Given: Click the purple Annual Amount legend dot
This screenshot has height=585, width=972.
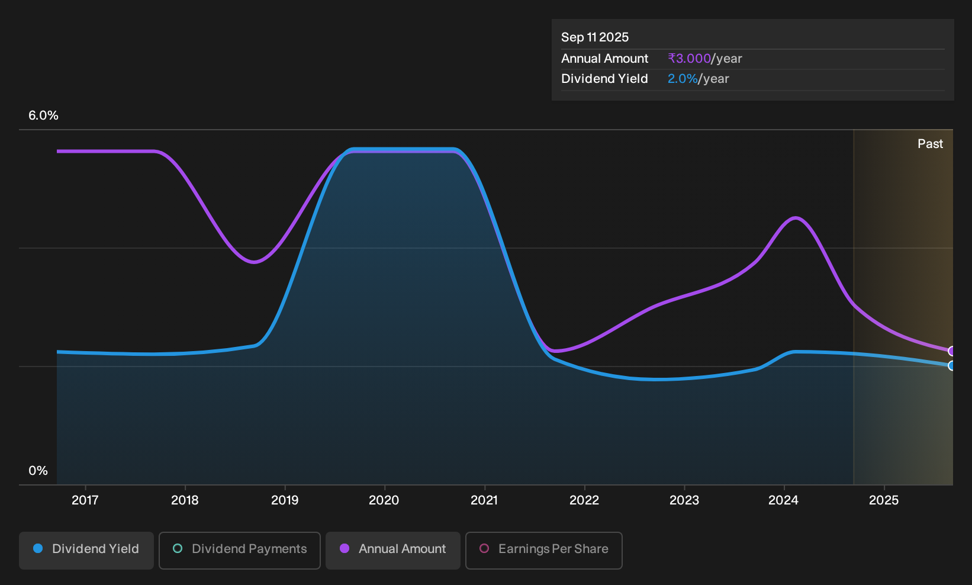Looking at the screenshot, I should [x=345, y=549].
